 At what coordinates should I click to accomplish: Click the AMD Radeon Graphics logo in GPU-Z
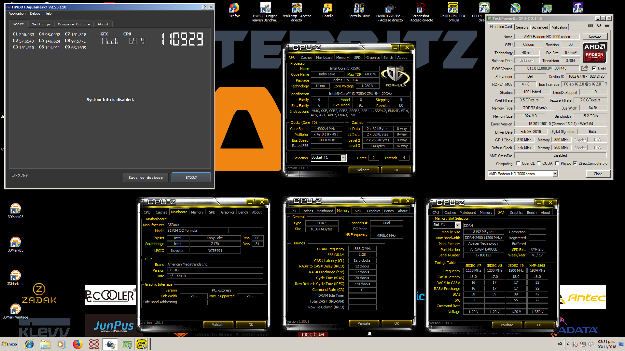[x=594, y=52]
